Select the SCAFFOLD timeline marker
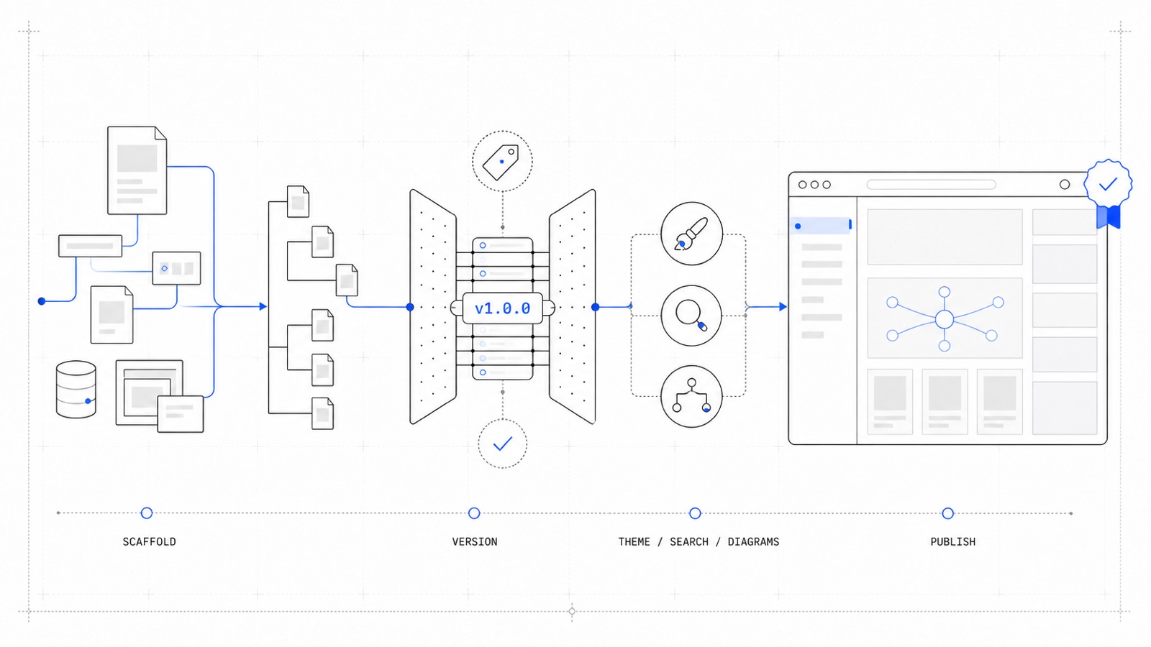 click(147, 513)
